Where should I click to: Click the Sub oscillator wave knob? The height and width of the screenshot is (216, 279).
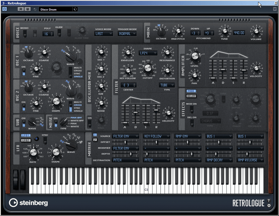[x=32, y=122]
